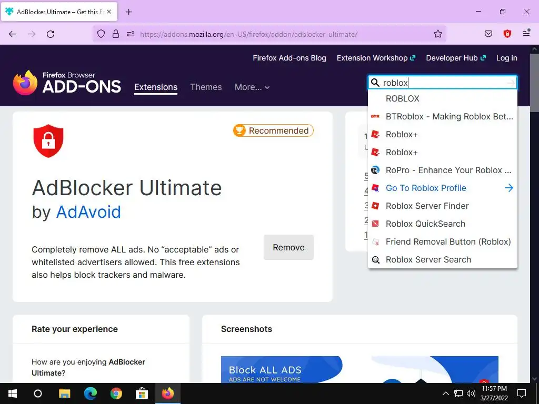Image resolution: width=539 pixels, height=404 pixels.
Task: Show hidden system tray icons
Action: coord(445,393)
